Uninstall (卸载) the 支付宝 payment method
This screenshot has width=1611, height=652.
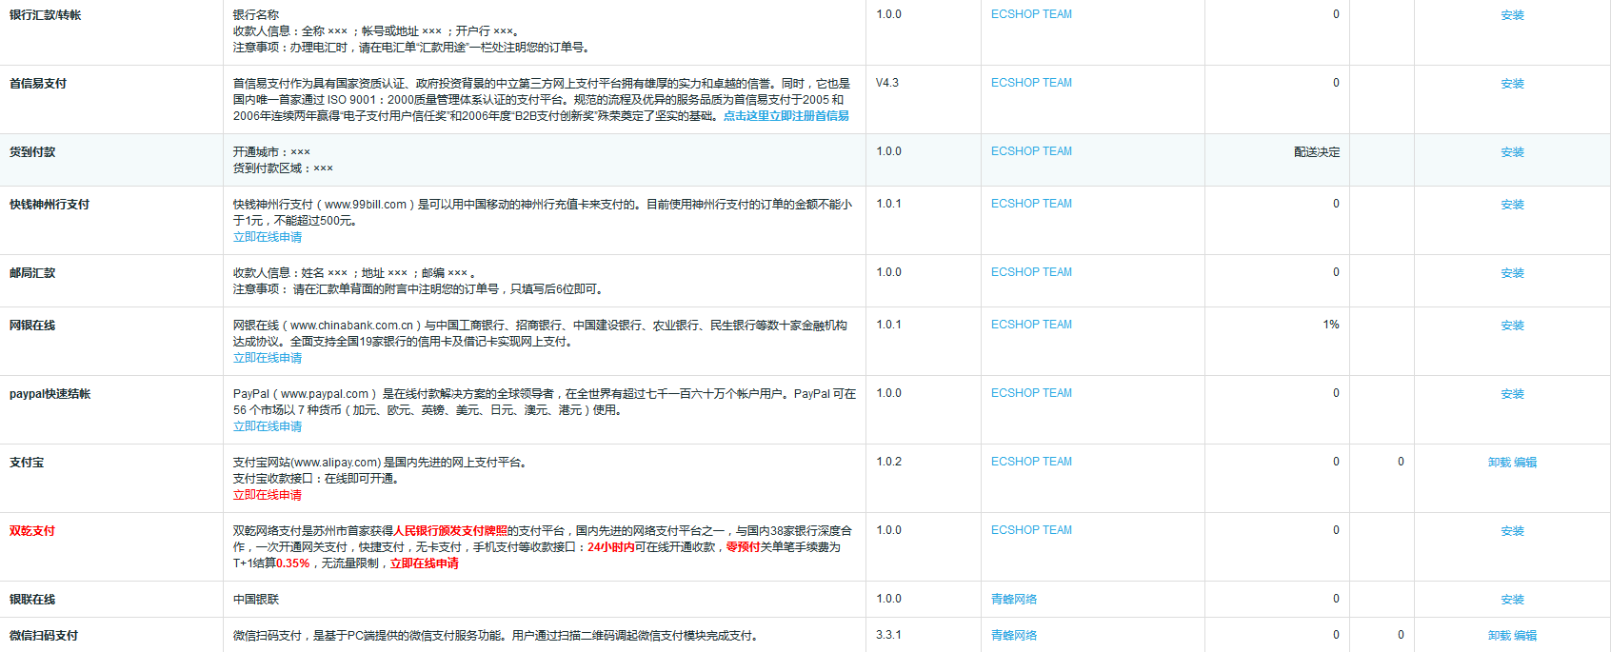point(1500,463)
